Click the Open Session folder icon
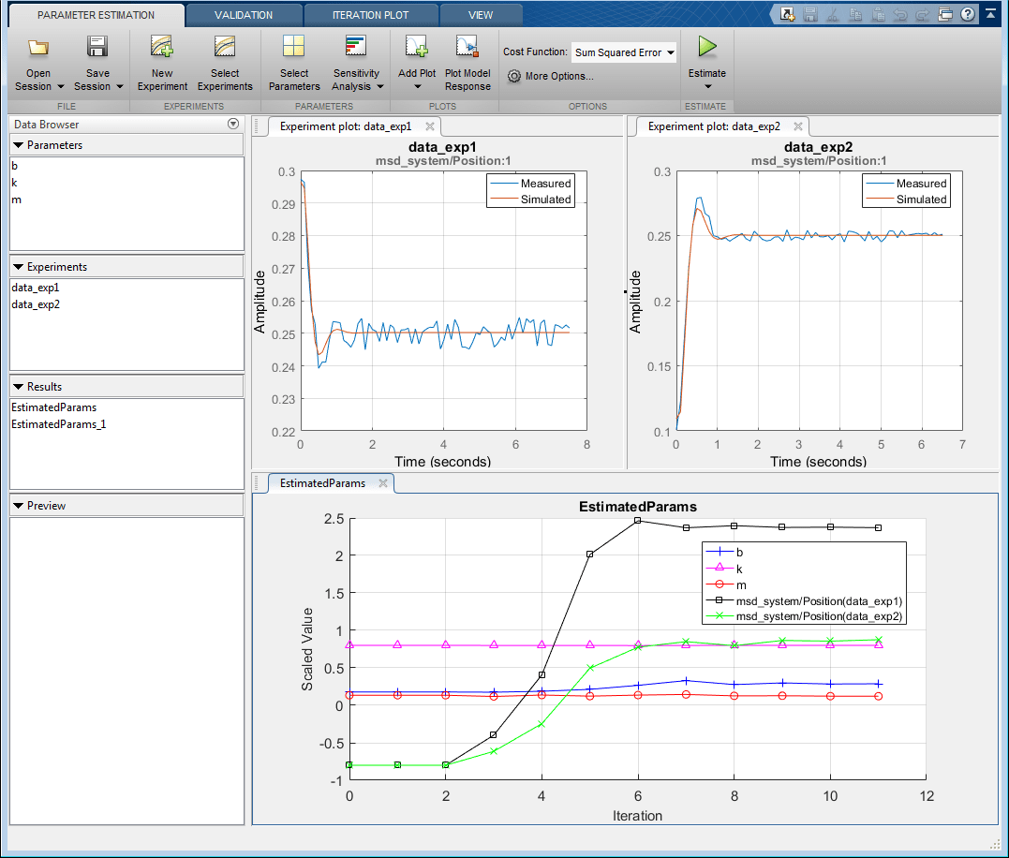The image size is (1009, 858). point(38,48)
